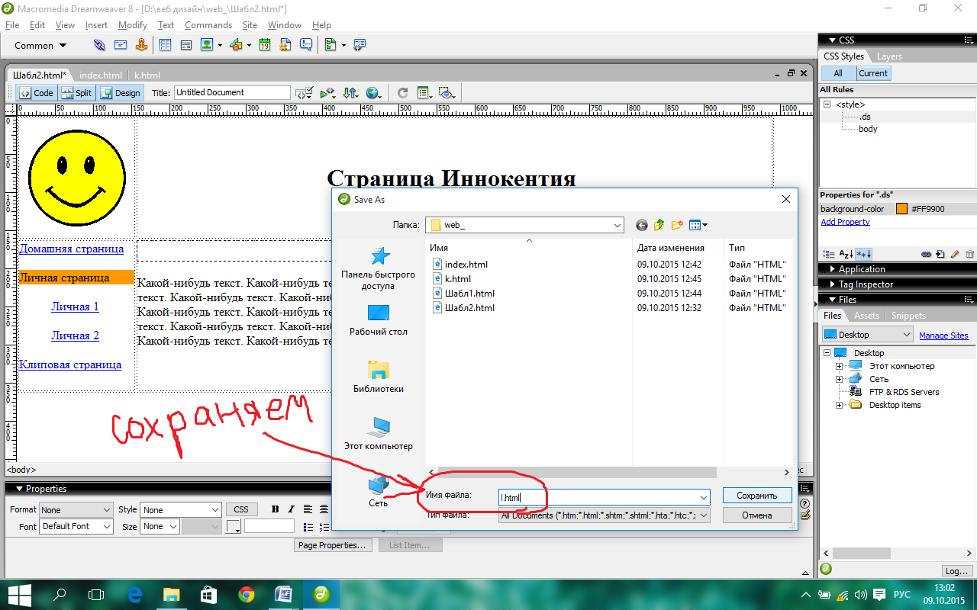The image size is (977, 610).
Task: Click the Email Link insert icon
Action: coord(121,46)
